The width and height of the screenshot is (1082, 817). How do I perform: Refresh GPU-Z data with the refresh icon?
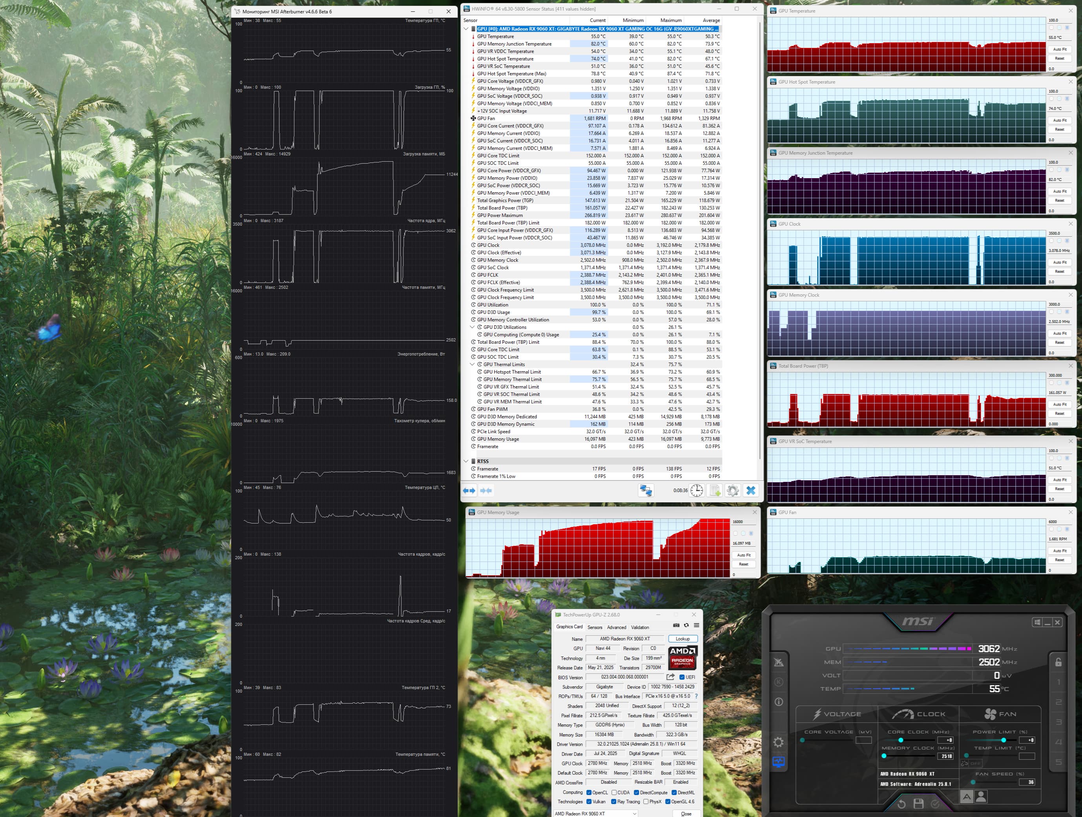(x=686, y=625)
